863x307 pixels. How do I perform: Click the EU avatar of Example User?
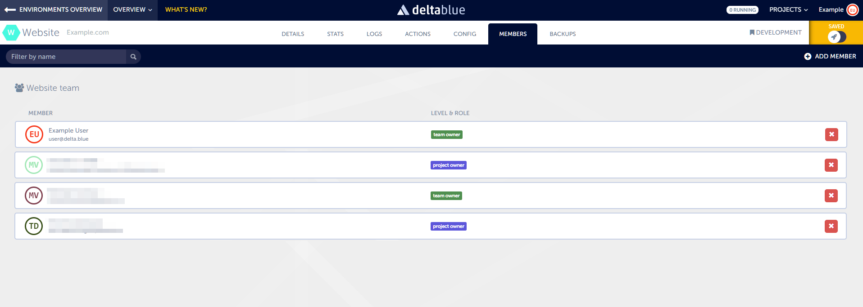(x=34, y=134)
